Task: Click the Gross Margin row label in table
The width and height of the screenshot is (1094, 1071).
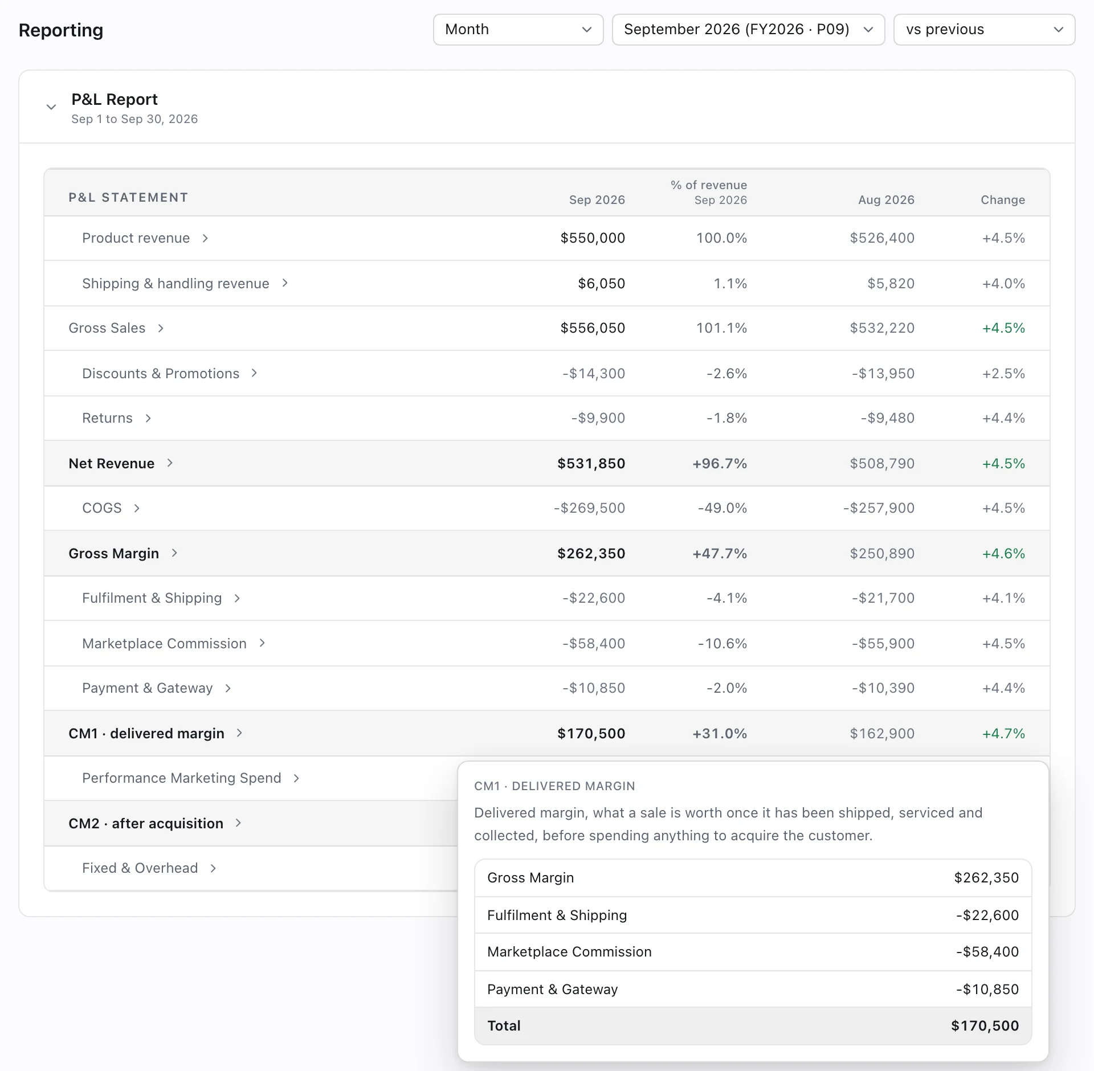Action: [113, 554]
